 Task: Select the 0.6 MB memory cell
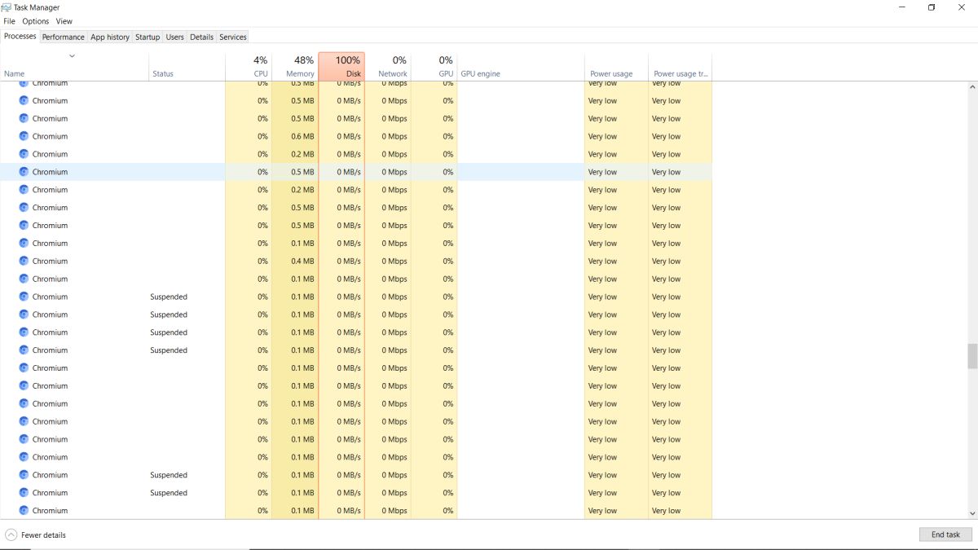(x=294, y=136)
